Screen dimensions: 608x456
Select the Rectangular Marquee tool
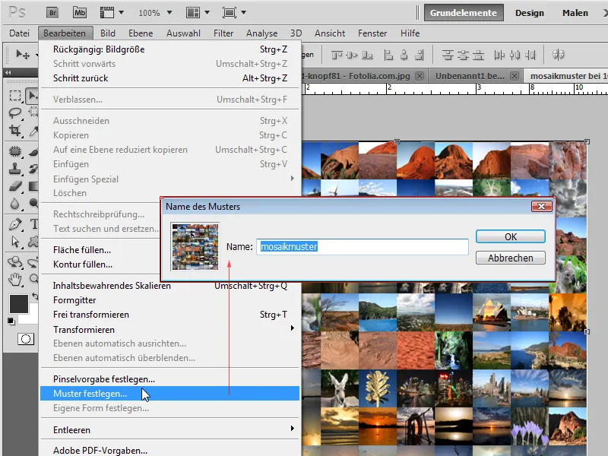pyautogui.click(x=15, y=96)
